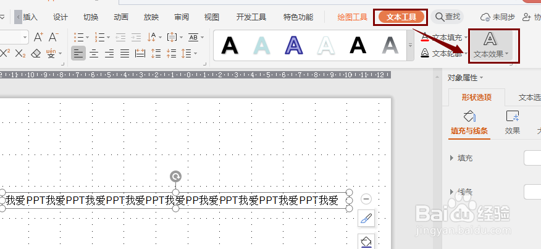Image resolution: width=541 pixels, height=249 pixels.
Task: Select 文本工具 tab
Action: coord(401,17)
